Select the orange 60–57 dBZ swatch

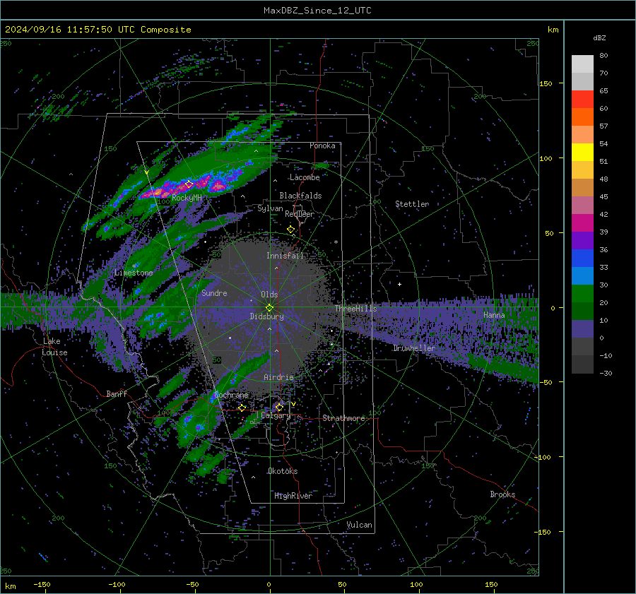click(x=582, y=117)
